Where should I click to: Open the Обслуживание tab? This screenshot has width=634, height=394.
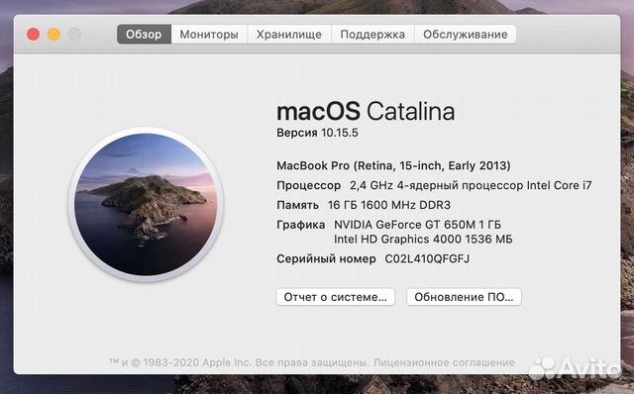click(x=465, y=35)
